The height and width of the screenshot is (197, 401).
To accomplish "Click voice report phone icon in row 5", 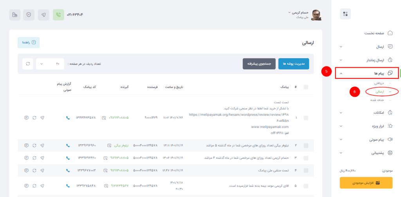I will coord(68,186).
